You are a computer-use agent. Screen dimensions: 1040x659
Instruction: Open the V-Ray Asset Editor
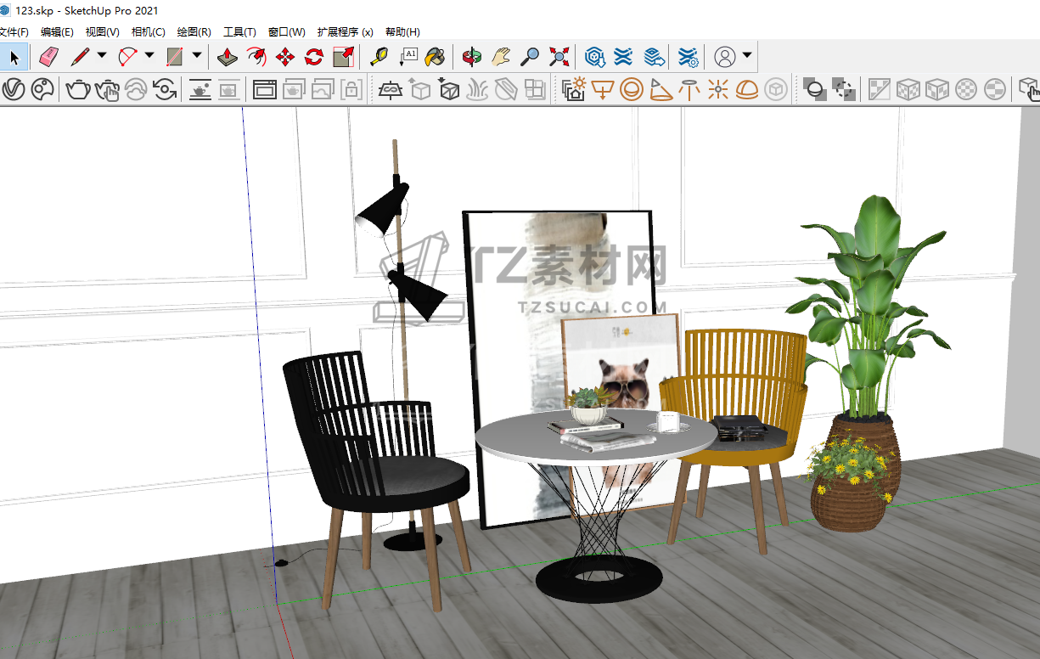pos(13,88)
